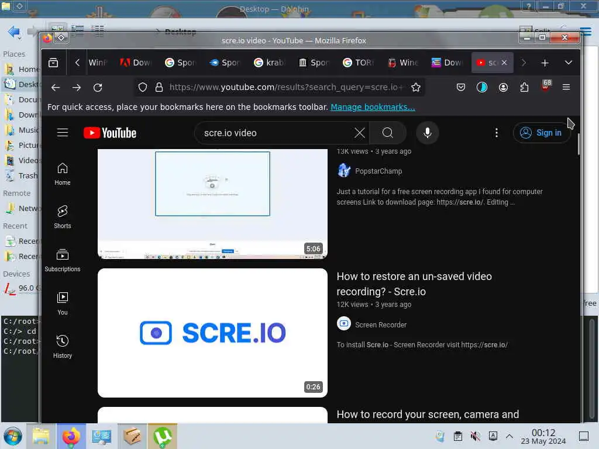Open Shorts in YouTube sidebar
599x449 pixels.
[63, 217]
